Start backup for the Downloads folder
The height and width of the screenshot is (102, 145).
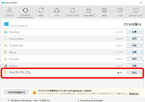(134, 45)
